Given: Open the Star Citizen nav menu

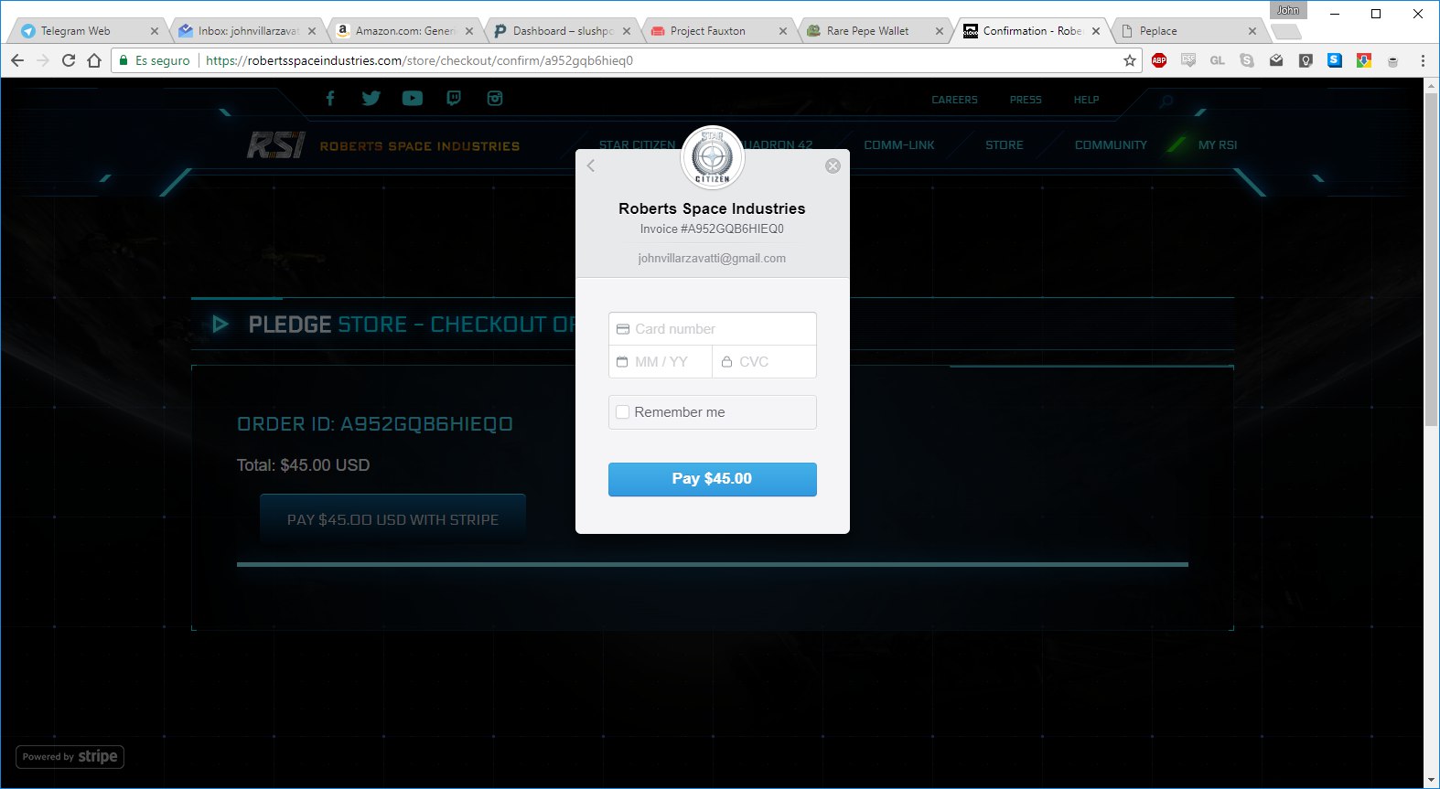Looking at the screenshot, I should tap(637, 145).
